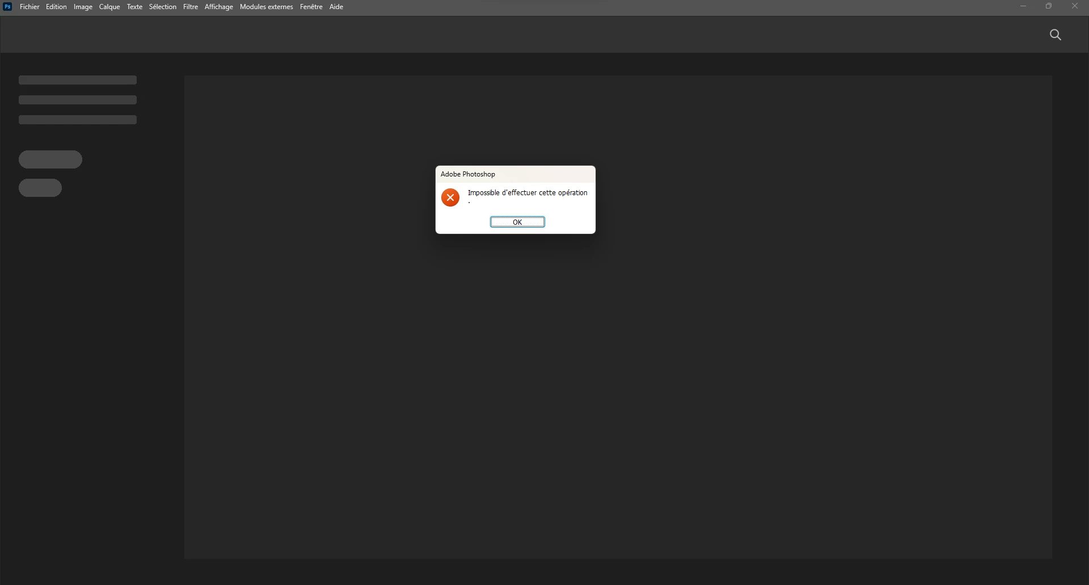
Task: Click the red error icon in dialog
Action: point(450,197)
